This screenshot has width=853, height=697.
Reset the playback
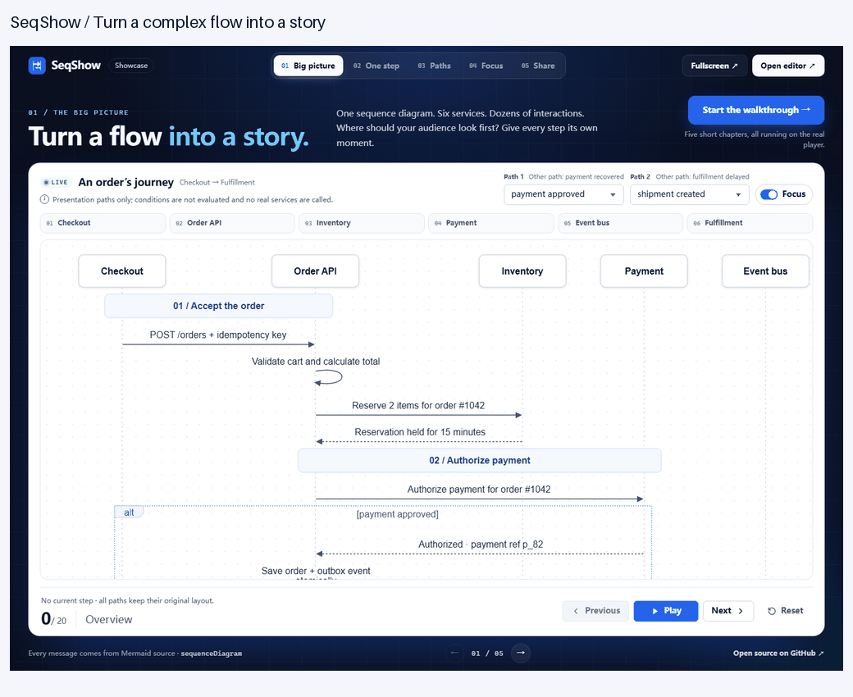coord(786,611)
